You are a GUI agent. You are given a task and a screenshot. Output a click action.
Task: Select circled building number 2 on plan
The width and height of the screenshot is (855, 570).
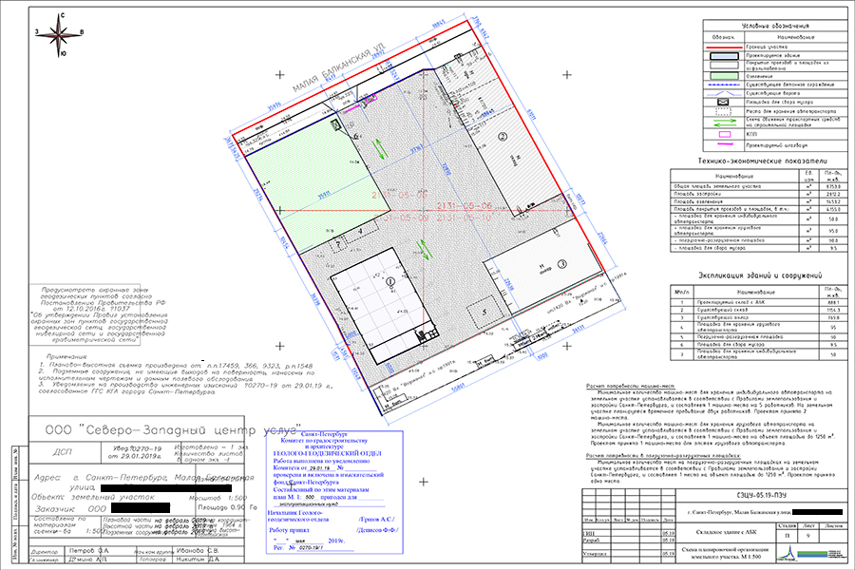point(502,135)
